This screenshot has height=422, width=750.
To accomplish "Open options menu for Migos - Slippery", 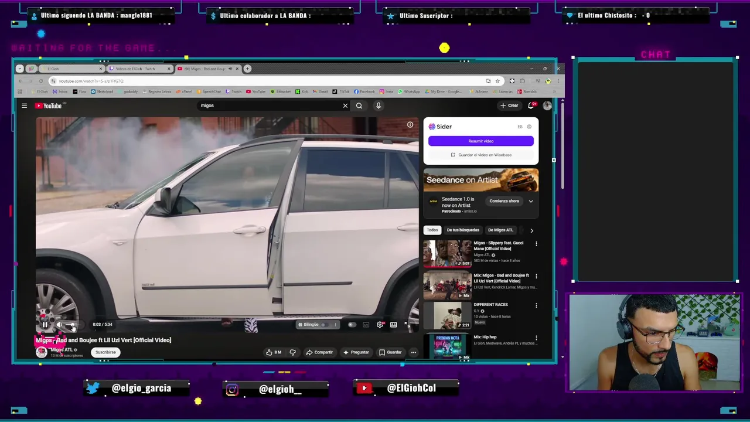I will [536, 243].
